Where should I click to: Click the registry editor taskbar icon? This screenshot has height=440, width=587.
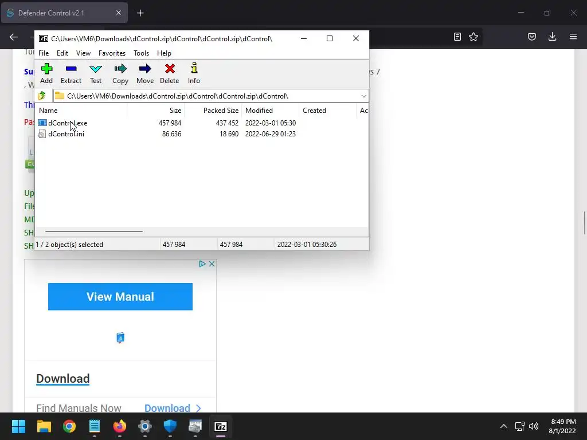[x=195, y=426]
